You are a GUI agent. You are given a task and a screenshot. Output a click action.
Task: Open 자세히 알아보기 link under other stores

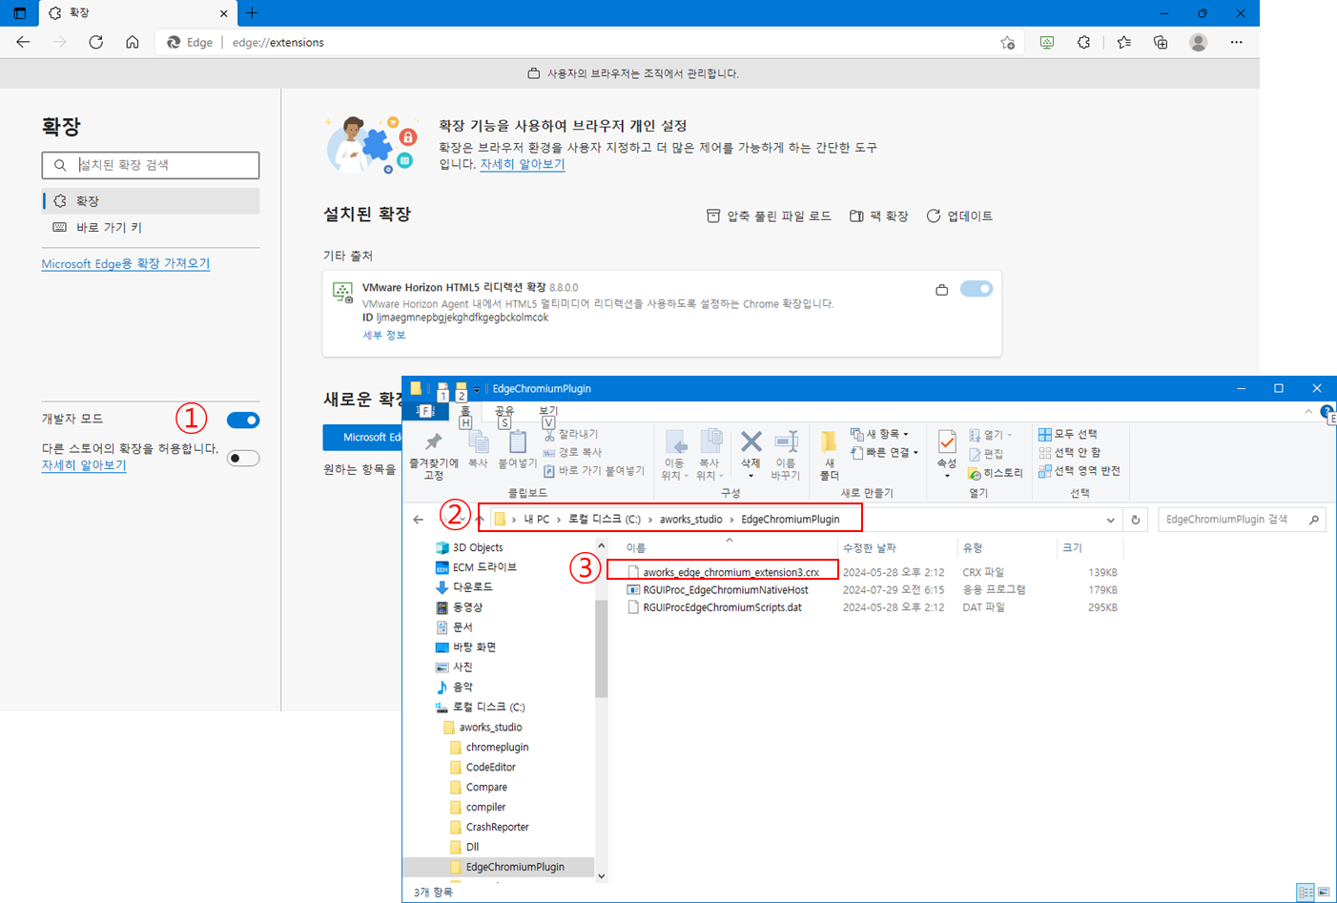click(84, 465)
